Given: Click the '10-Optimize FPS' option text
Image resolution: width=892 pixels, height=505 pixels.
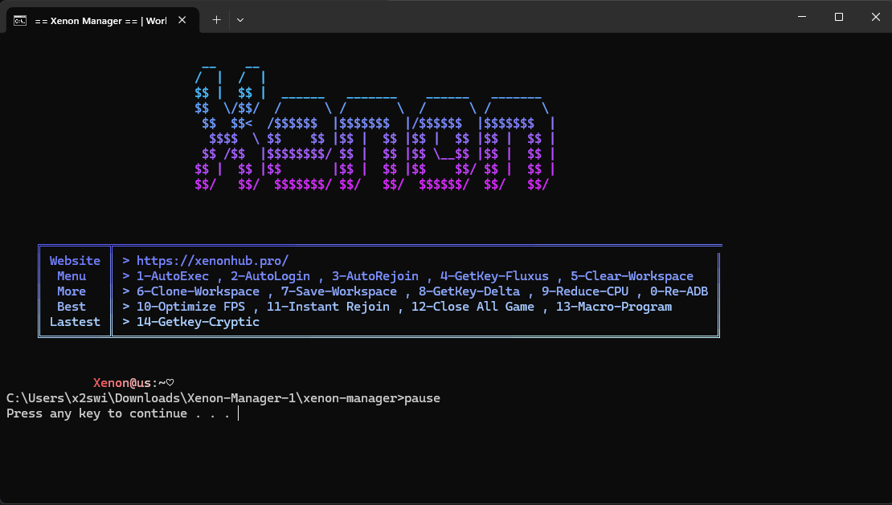Looking at the screenshot, I should 190,307.
